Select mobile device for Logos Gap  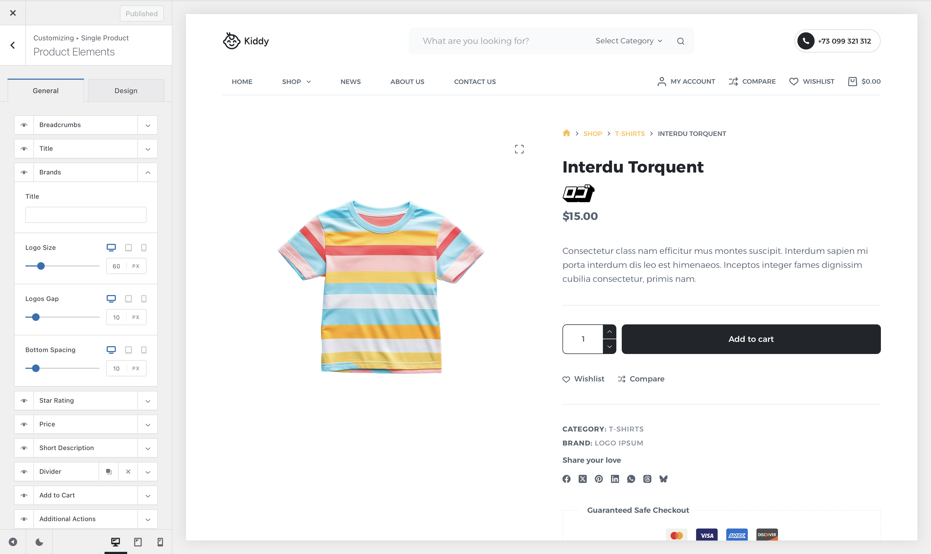pyautogui.click(x=144, y=299)
